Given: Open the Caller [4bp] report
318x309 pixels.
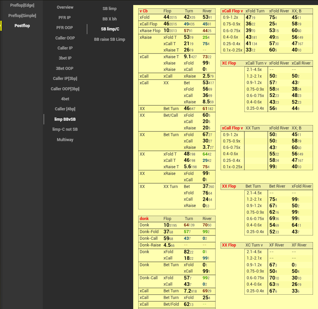Looking at the screenshot, I should (65, 109).
